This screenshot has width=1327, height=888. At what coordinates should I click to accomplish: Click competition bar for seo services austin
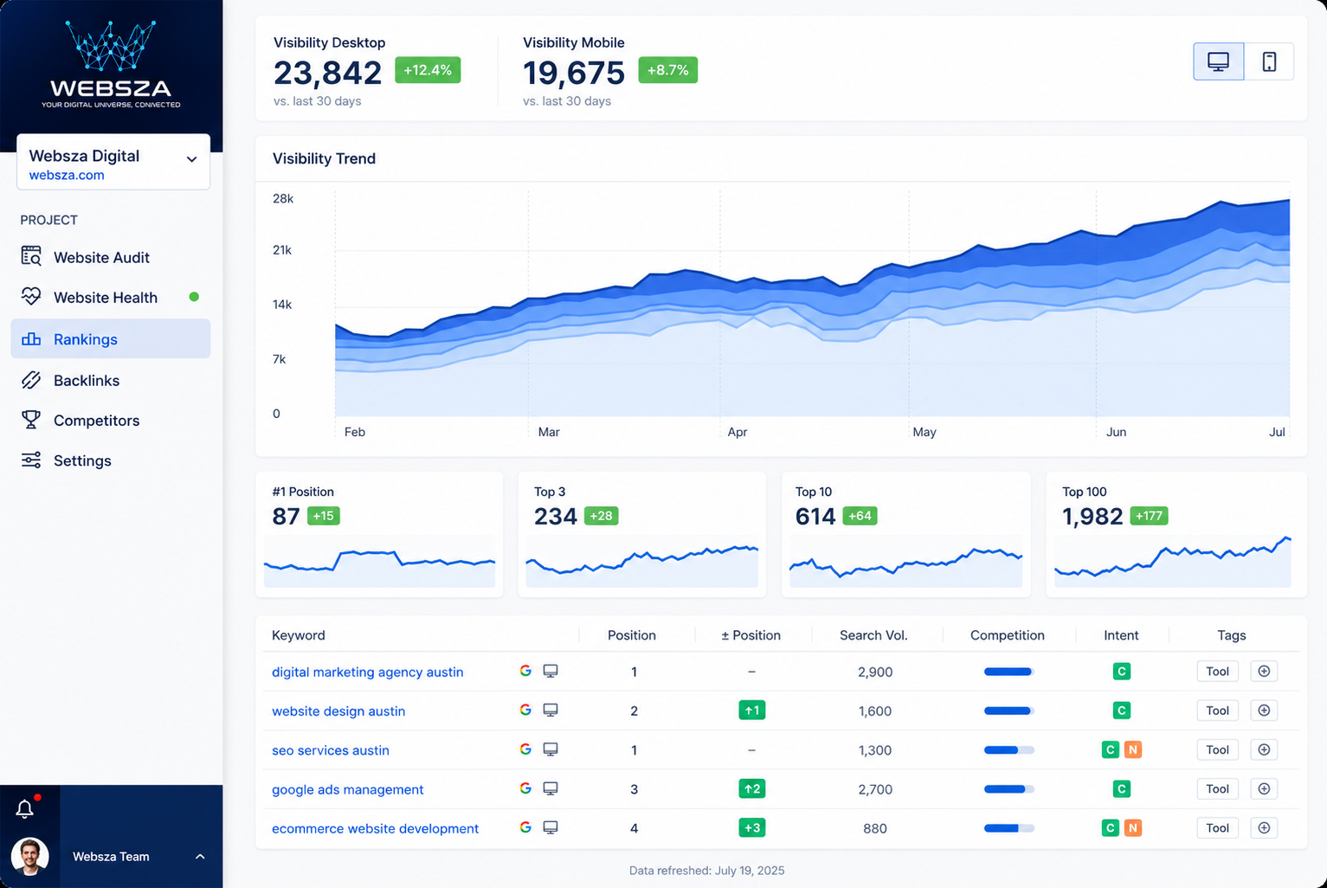click(x=1008, y=750)
